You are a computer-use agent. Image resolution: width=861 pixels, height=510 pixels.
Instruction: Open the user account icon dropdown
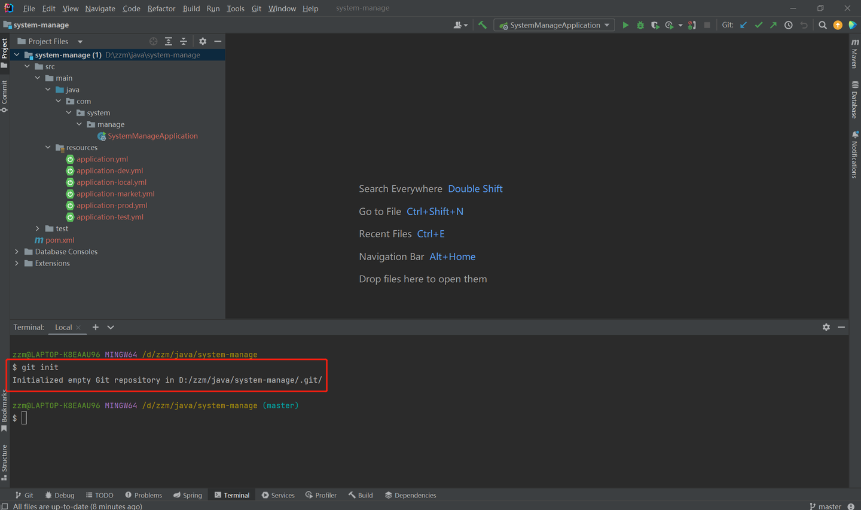460,25
